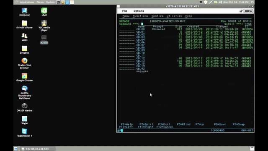Click the x3270 keypad button icon
This screenshot has width=268, height=151.
click(248, 11)
